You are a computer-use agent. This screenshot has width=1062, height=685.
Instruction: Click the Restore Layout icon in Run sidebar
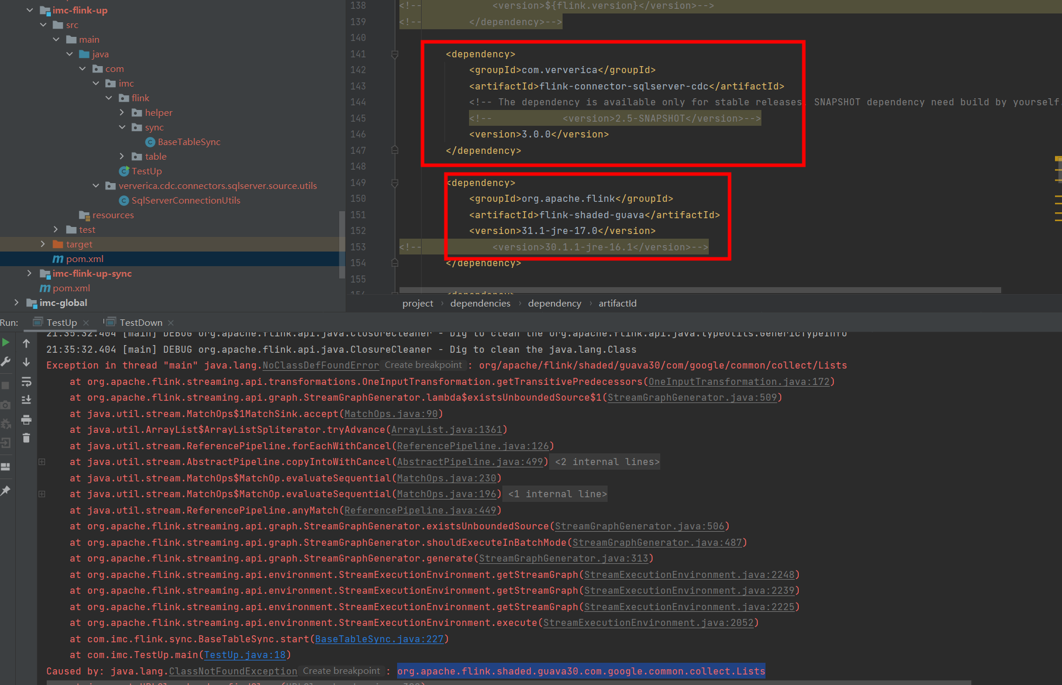point(6,467)
